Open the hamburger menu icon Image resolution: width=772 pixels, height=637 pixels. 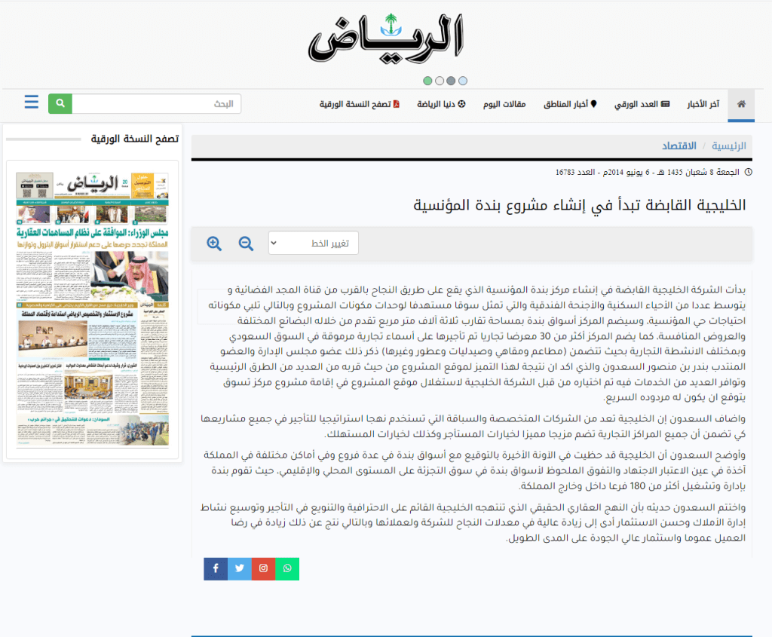[x=32, y=102]
